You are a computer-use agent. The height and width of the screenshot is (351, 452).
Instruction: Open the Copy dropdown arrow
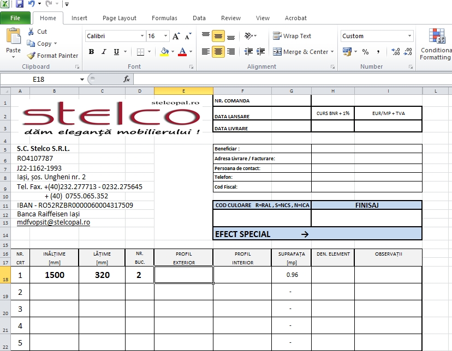point(55,44)
